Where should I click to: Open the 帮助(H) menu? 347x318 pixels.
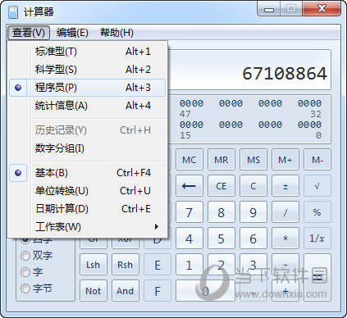[116, 33]
